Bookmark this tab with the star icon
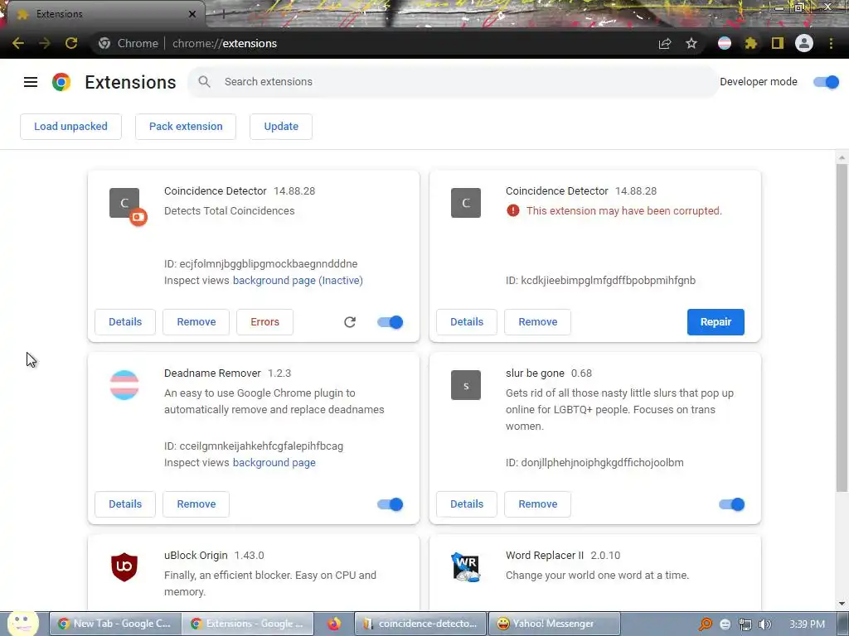The image size is (849, 636). (x=691, y=43)
